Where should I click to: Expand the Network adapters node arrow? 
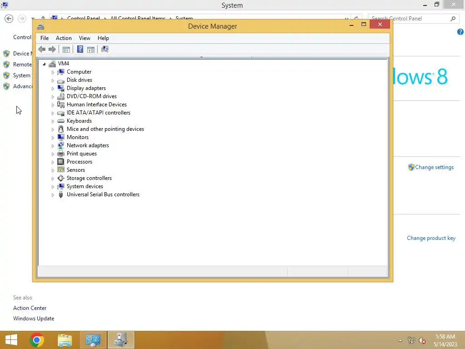(53, 146)
